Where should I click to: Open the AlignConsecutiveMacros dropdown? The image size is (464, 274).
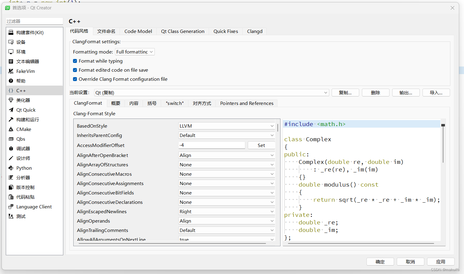[x=227, y=174]
